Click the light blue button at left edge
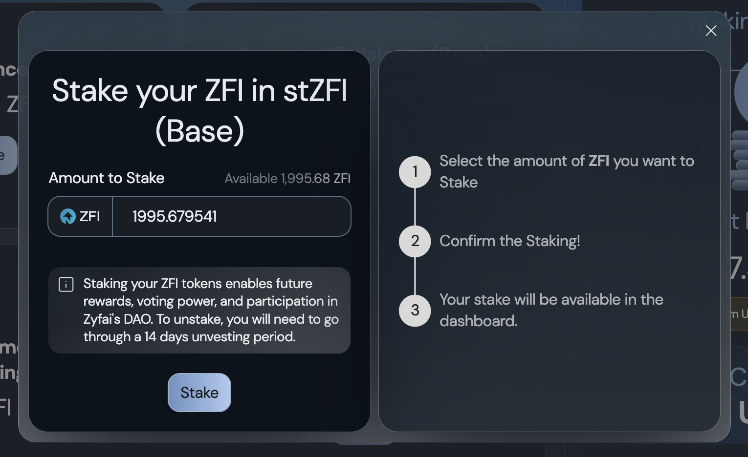The width and height of the screenshot is (748, 457). click(8, 155)
